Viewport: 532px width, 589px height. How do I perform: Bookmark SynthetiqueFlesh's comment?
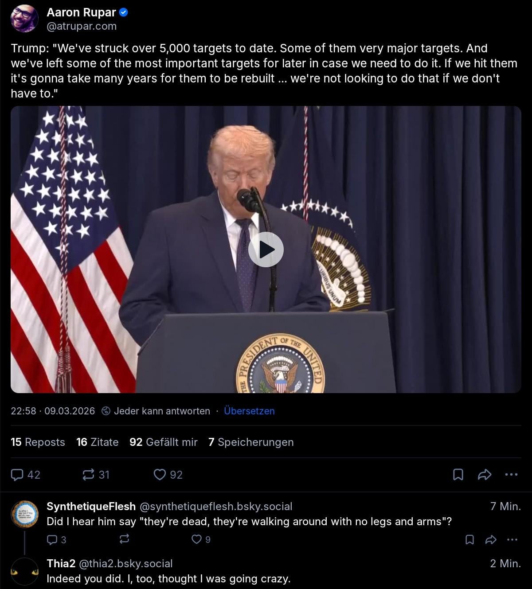point(469,539)
